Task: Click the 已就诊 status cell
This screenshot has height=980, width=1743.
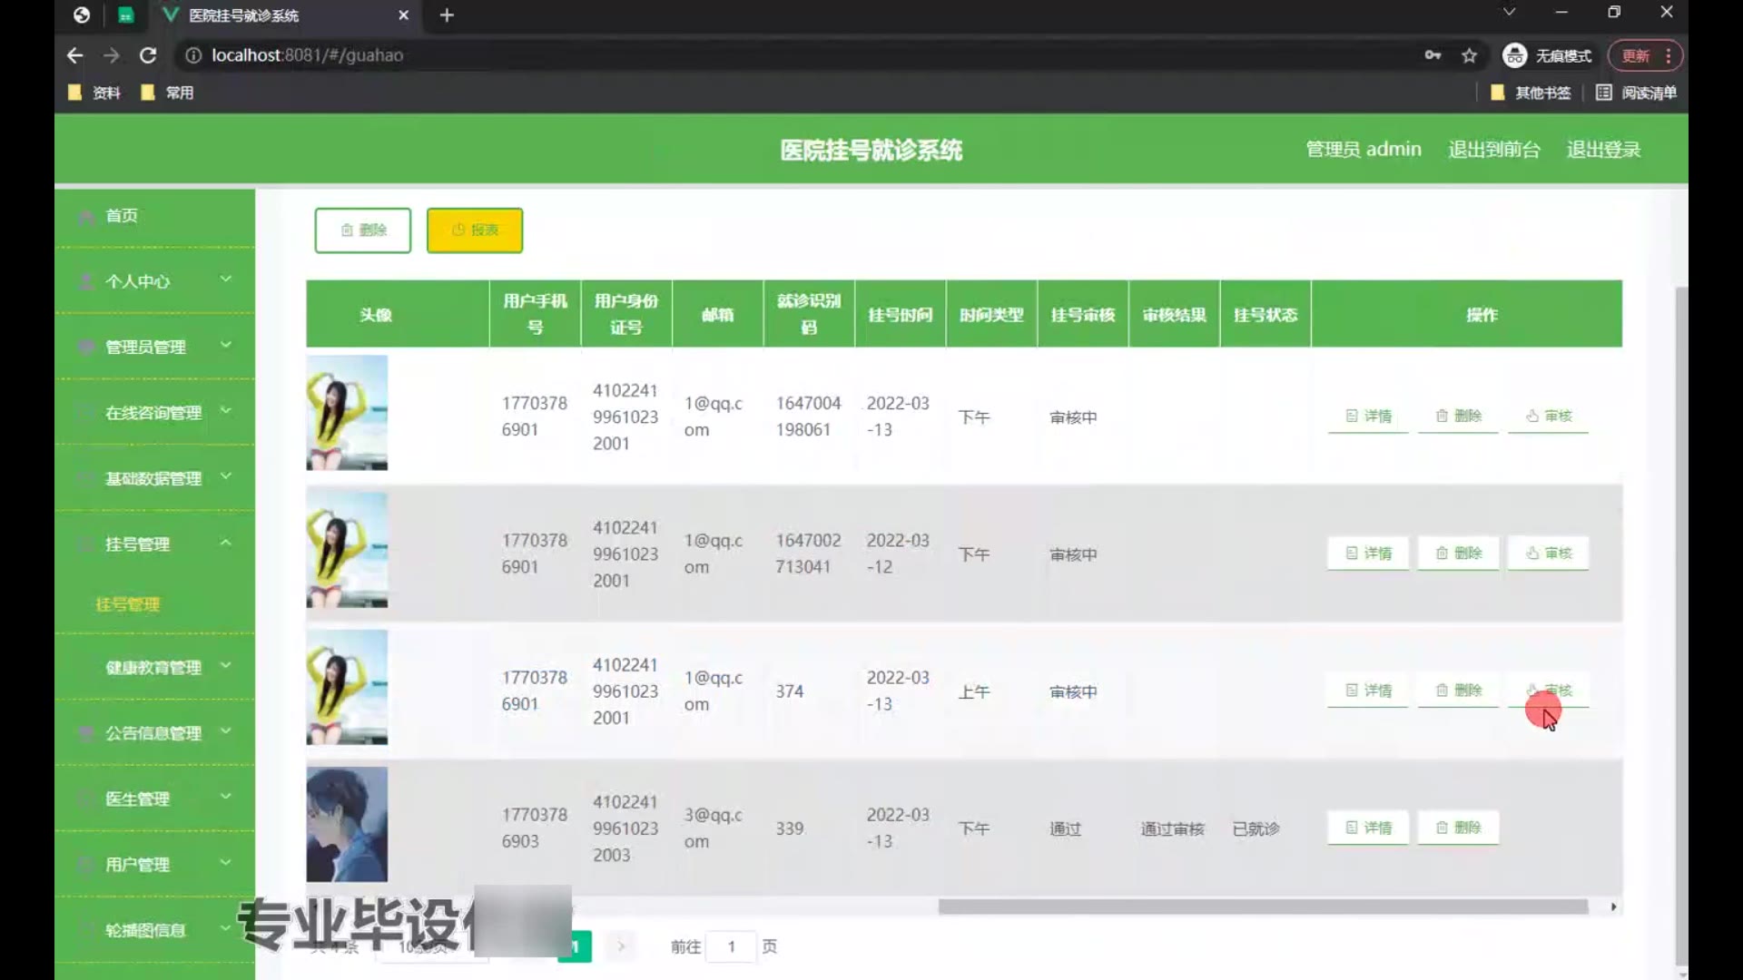Action: tap(1256, 828)
